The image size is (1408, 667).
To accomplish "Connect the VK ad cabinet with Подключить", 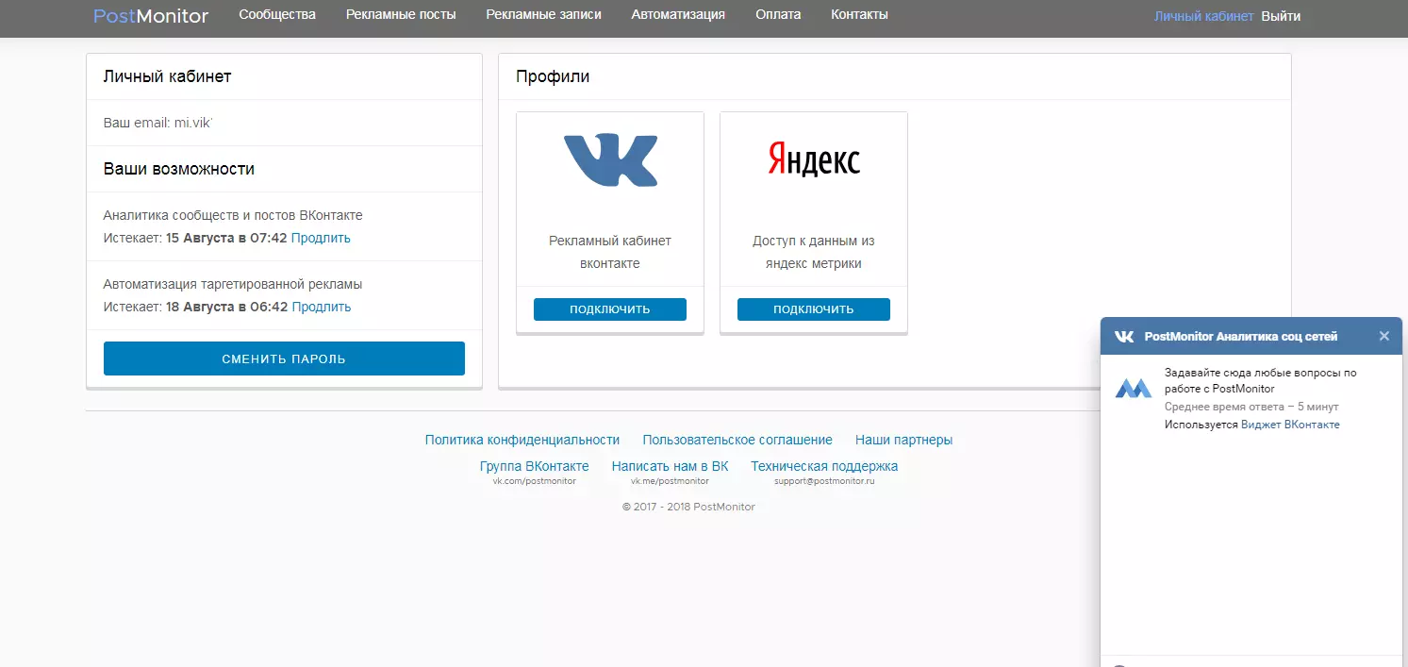I will (x=610, y=309).
